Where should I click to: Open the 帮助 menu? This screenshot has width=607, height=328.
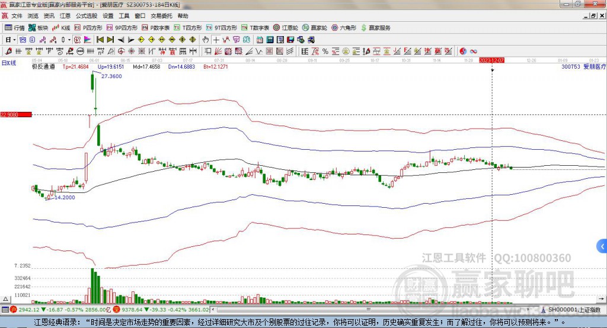click(183, 16)
